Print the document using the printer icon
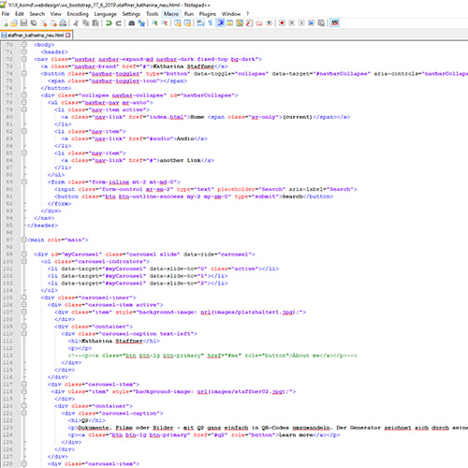This screenshot has height=468, width=468. coord(63,23)
